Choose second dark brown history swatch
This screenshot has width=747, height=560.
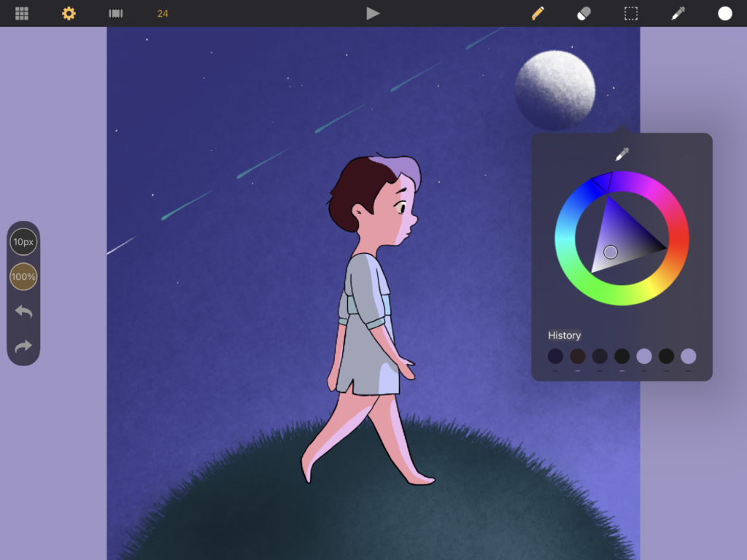578,356
